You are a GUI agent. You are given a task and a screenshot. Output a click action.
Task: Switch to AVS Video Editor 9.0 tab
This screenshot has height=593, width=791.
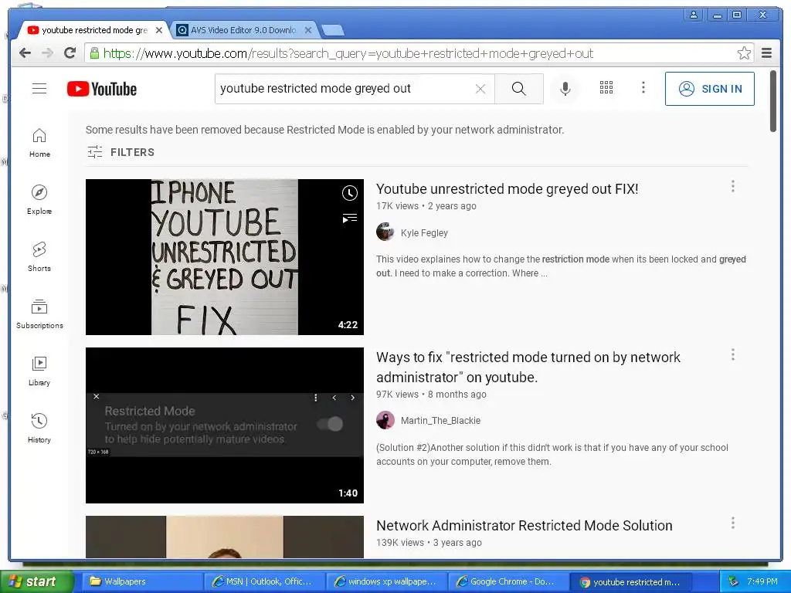pyautogui.click(x=243, y=30)
